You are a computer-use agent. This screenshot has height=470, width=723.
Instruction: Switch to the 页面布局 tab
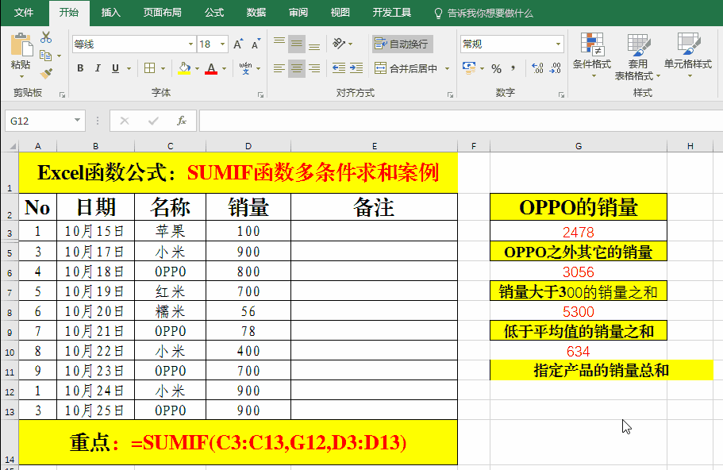[x=162, y=13]
